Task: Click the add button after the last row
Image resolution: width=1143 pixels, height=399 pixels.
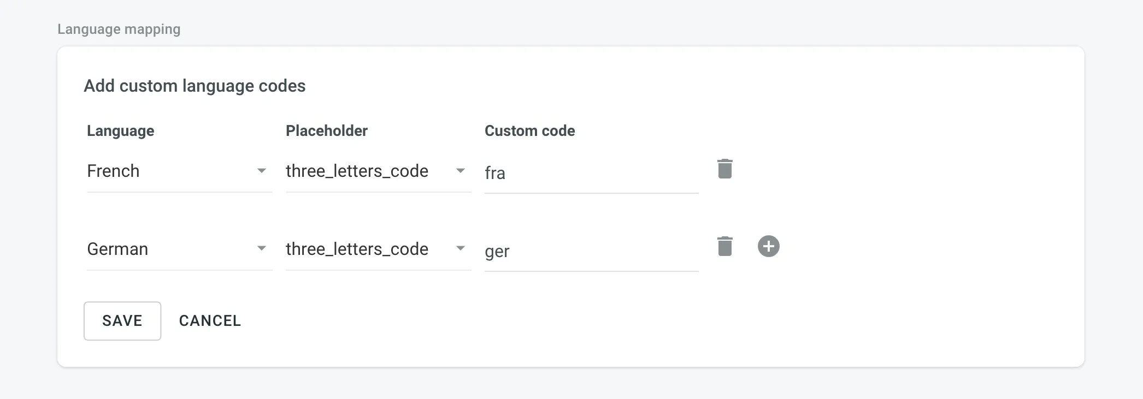Action: pos(769,246)
